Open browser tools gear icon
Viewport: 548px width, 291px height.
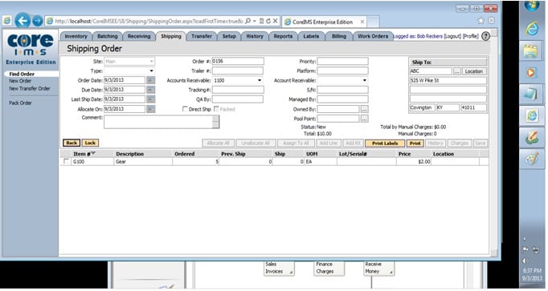492,21
